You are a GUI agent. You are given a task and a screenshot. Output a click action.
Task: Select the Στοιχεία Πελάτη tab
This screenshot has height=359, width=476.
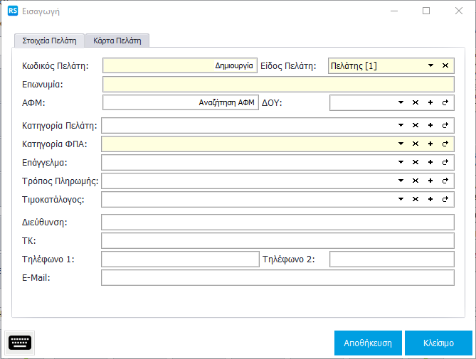49,41
